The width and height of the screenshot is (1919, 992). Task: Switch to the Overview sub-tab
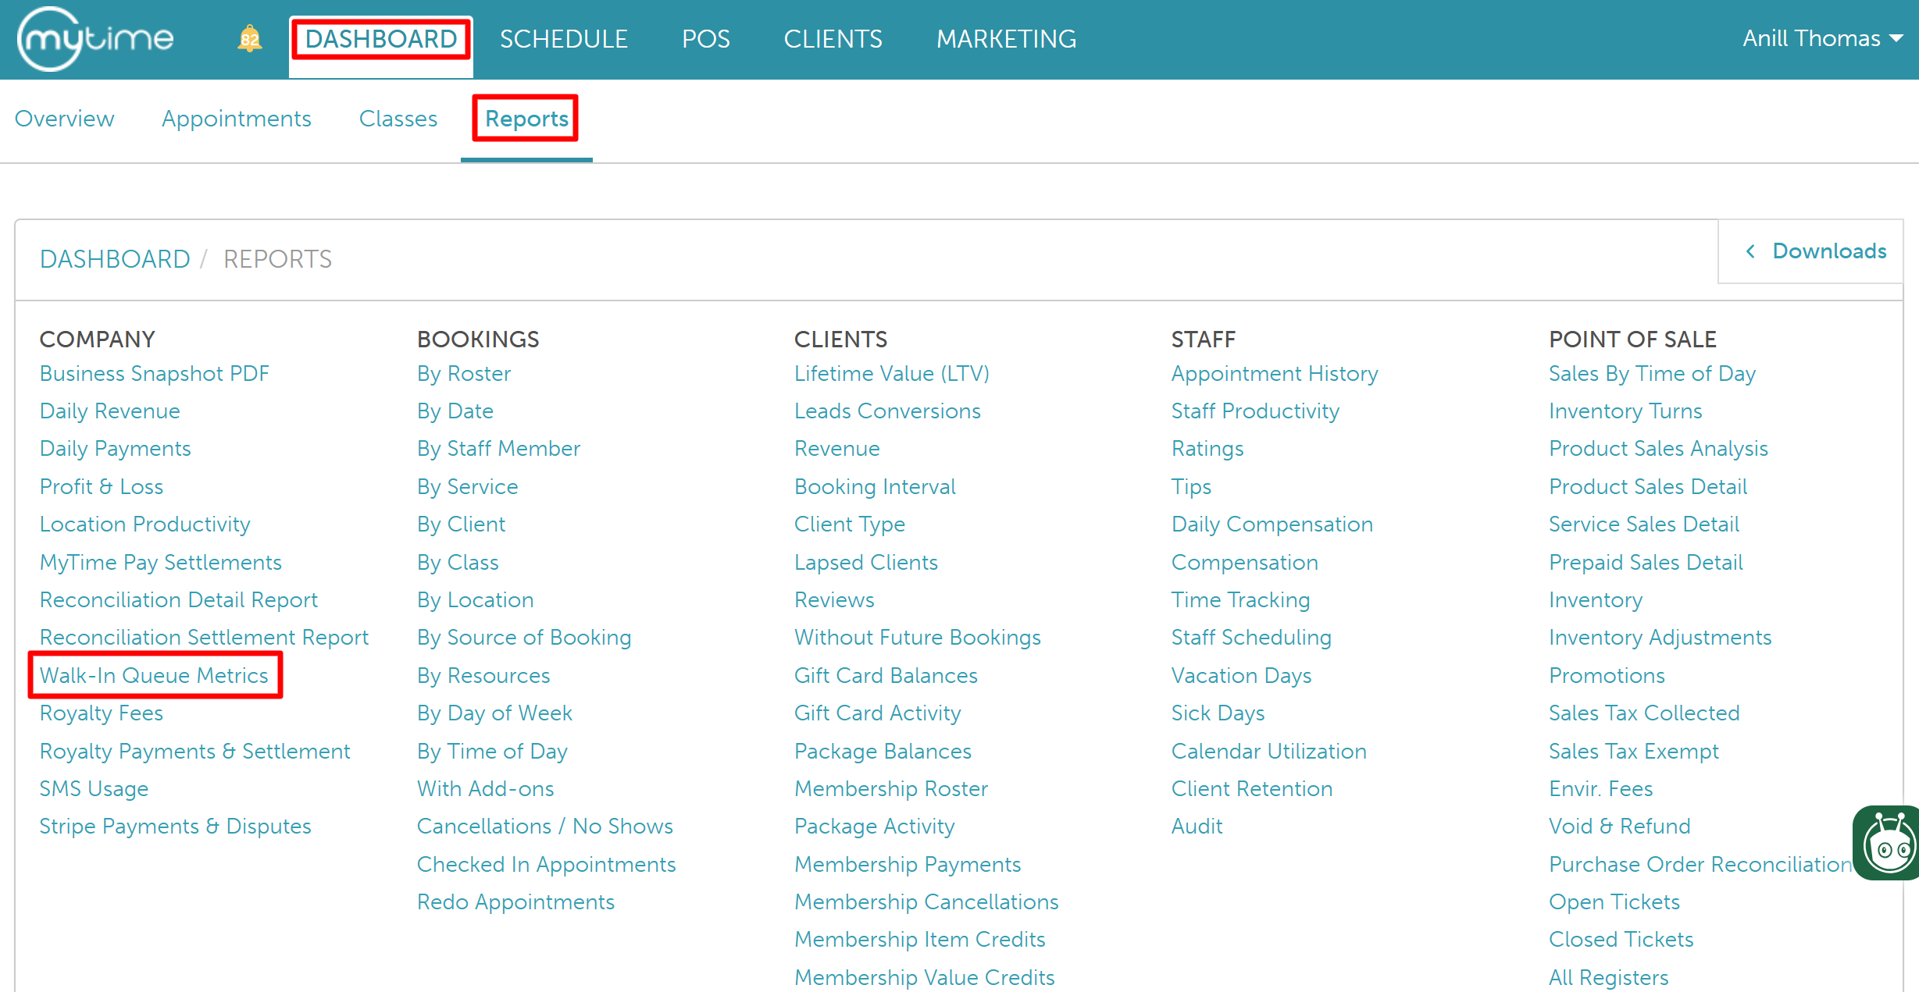click(x=65, y=119)
